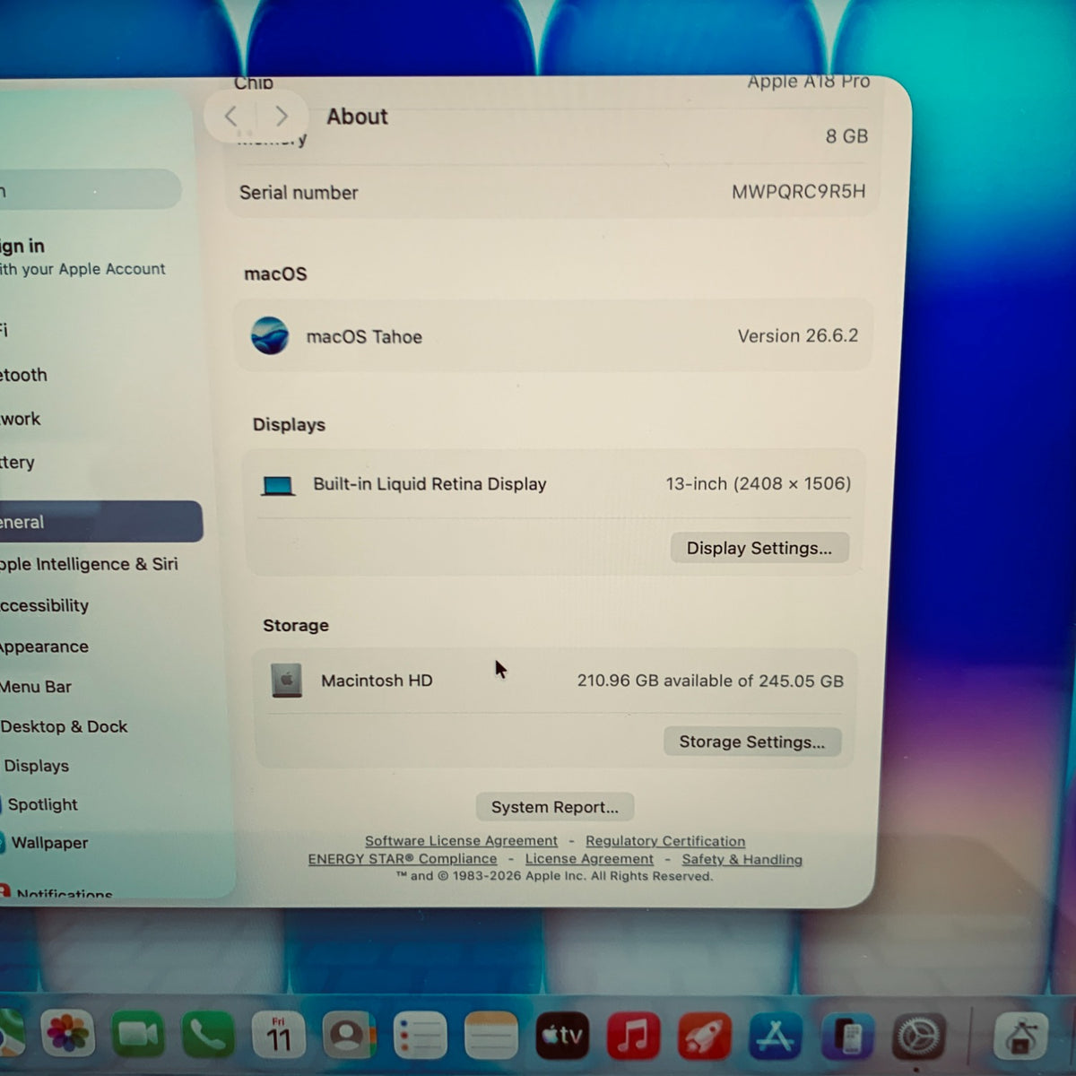
Task: Open Notes from the Dock
Action: [x=490, y=1037]
